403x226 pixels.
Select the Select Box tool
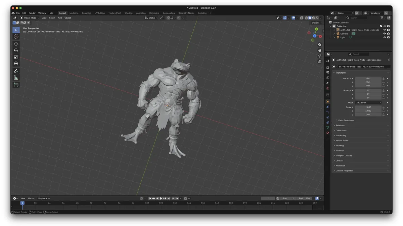point(16,30)
